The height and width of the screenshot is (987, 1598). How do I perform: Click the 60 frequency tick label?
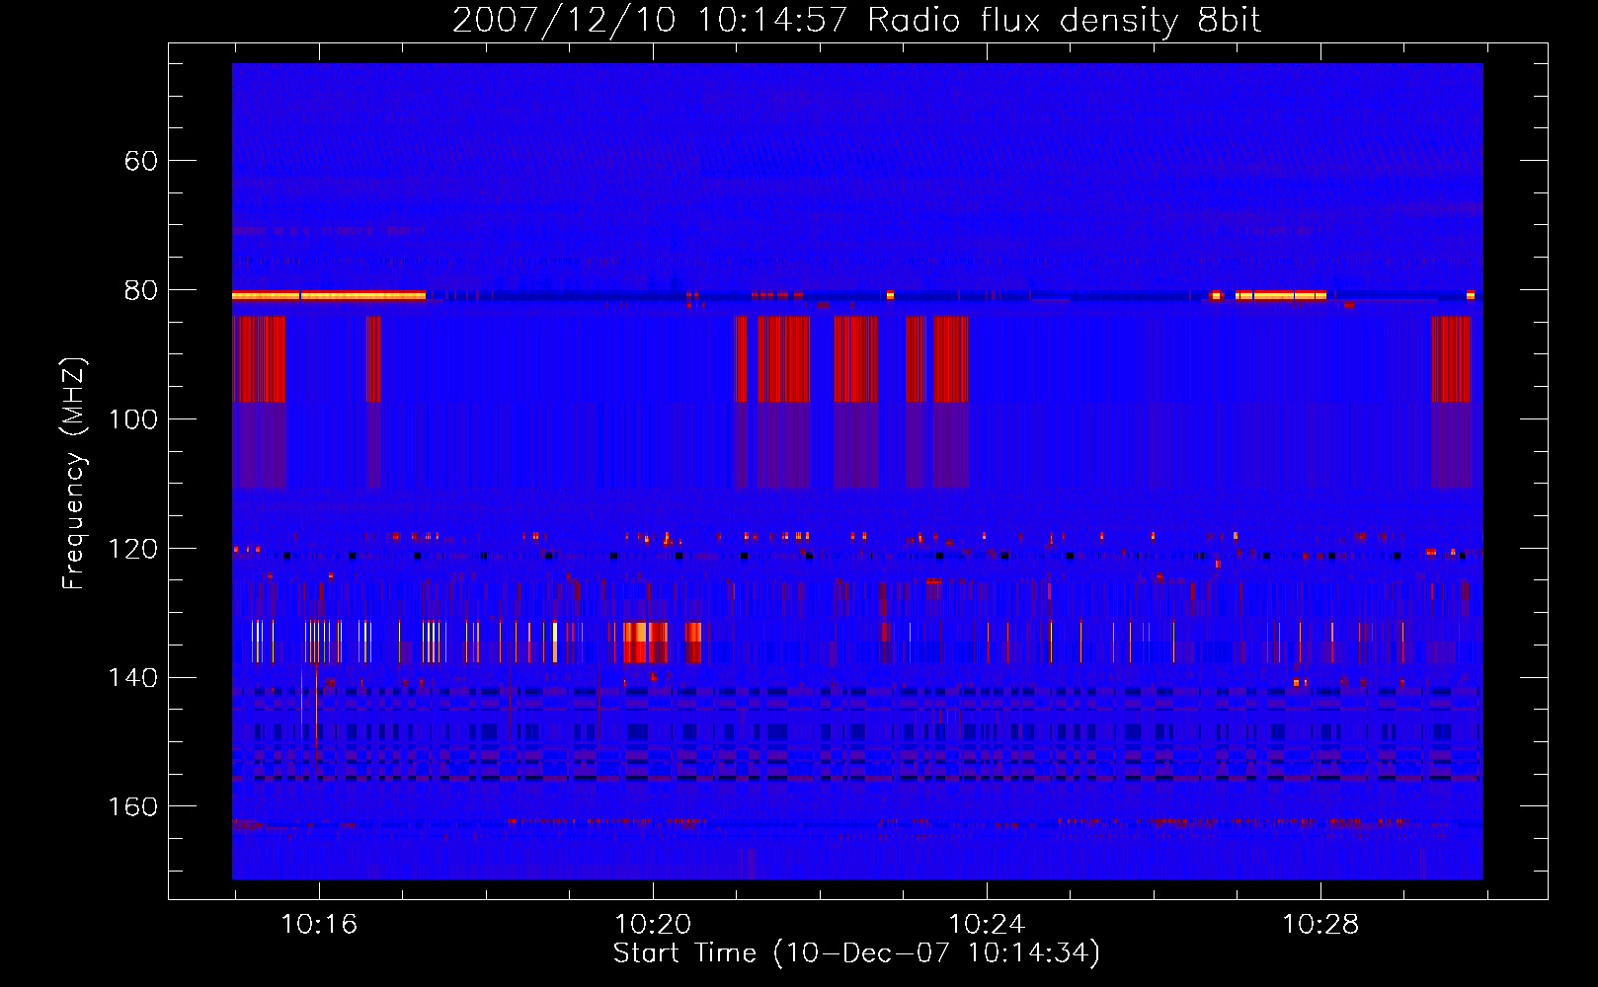(x=141, y=161)
